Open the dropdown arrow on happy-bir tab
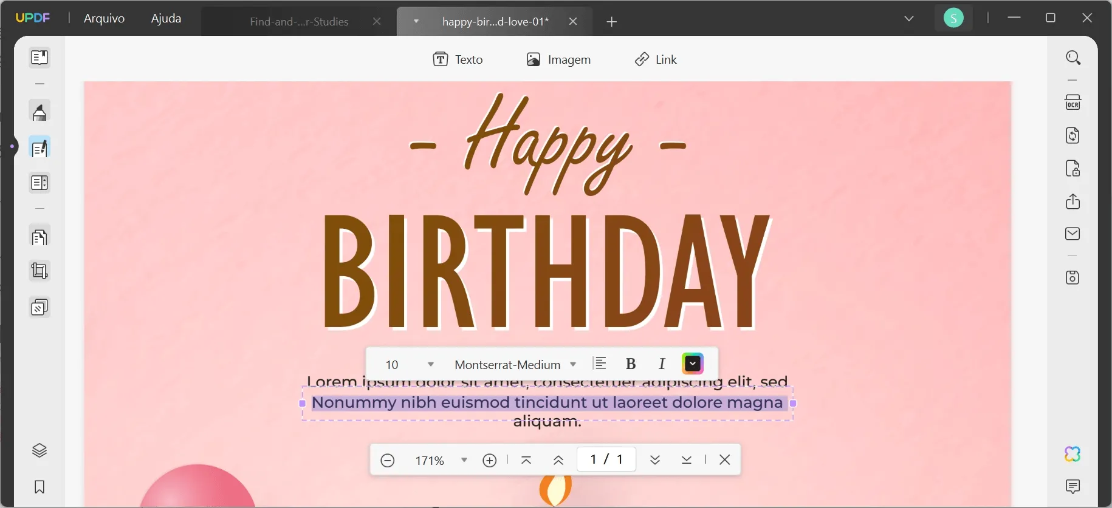Image resolution: width=1112 pixels, height=508 pixels. tap(416, 21)
